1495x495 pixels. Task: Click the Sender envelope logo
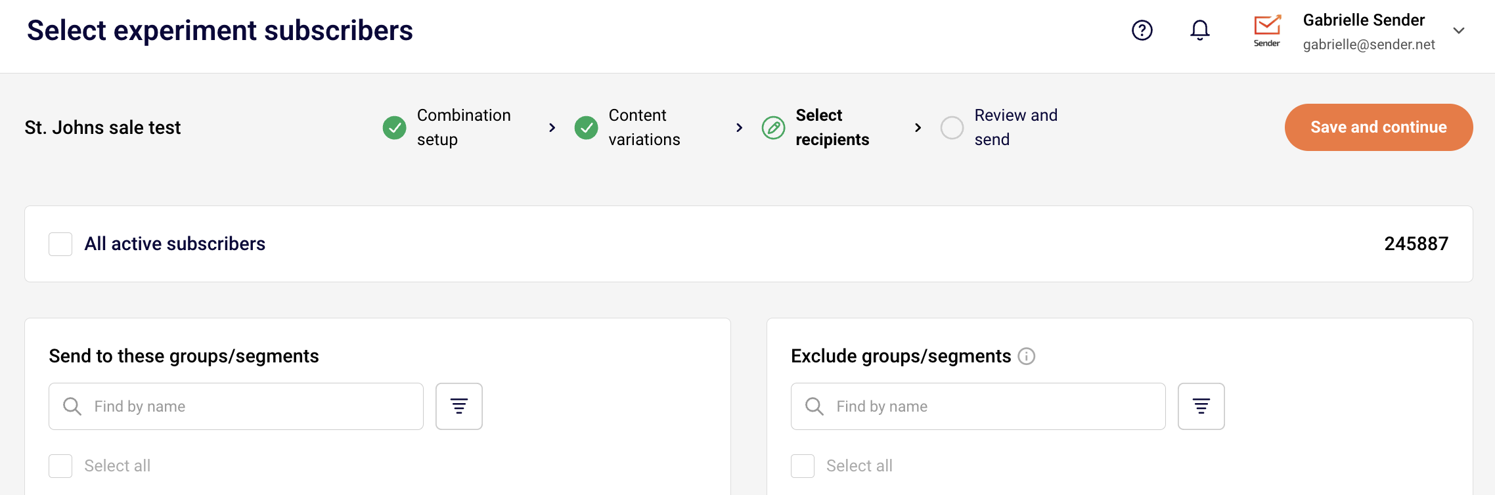pos(1266,30)
